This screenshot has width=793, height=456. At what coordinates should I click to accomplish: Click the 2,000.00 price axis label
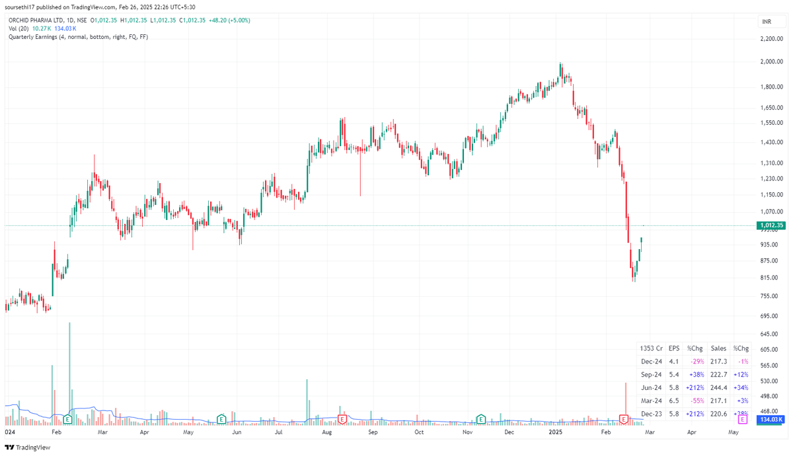771,62
